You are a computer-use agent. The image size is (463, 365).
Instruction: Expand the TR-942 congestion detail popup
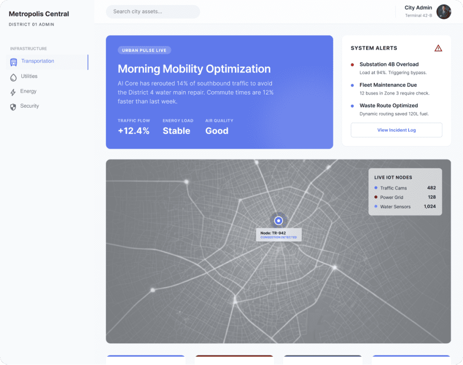click(279, 235)
